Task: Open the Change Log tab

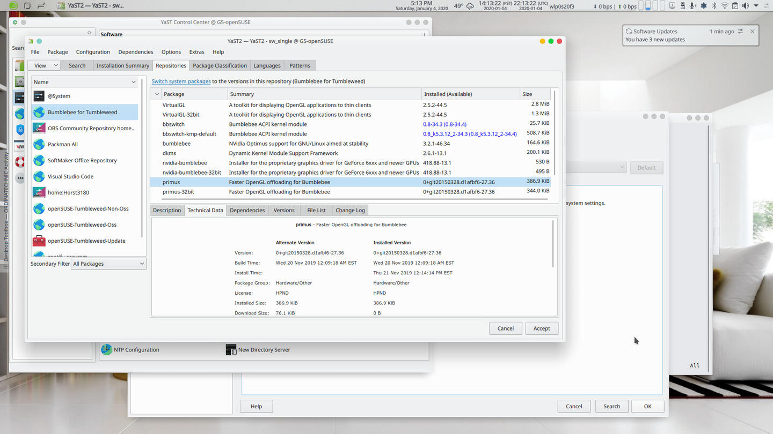Action: point(350,210)
